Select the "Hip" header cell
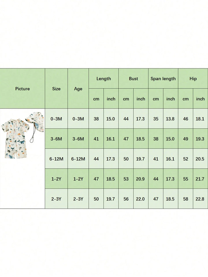Viewport: 208px width, 277px height. point(193,79)
